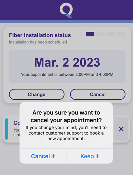Tap the appointment date panel background
Screen dimensions: 133x175
click(67, 66)
